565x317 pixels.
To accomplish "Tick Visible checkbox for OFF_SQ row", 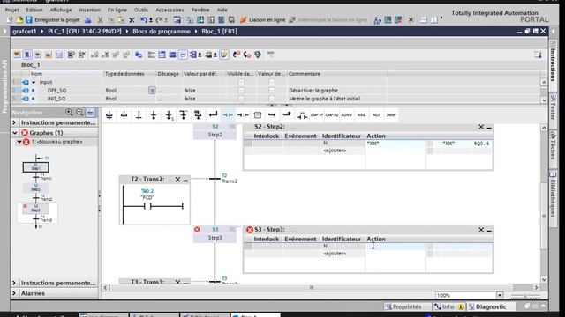I will click(241, 90).
